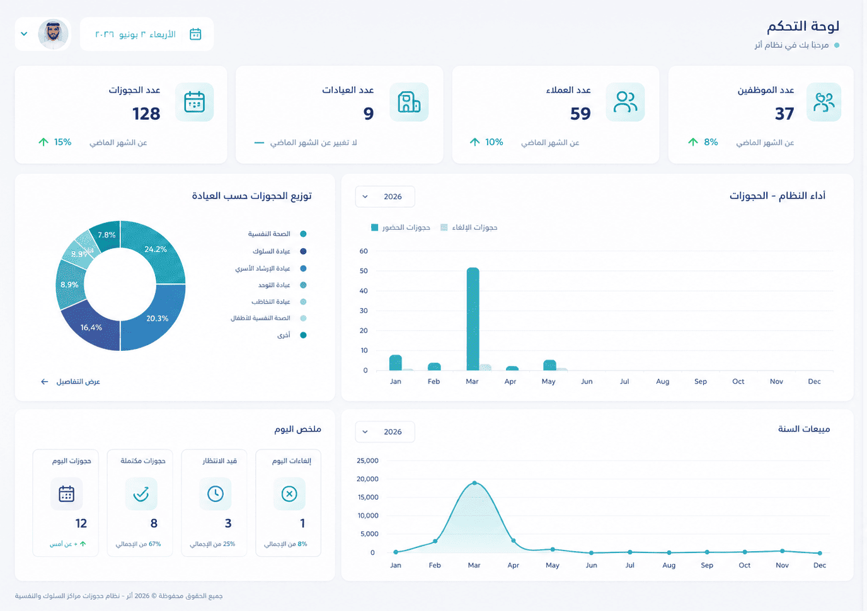This screenshot has height=611, width=867.
Task: Click the no-change dash icon on clinics card
Action: pos(259,143)
